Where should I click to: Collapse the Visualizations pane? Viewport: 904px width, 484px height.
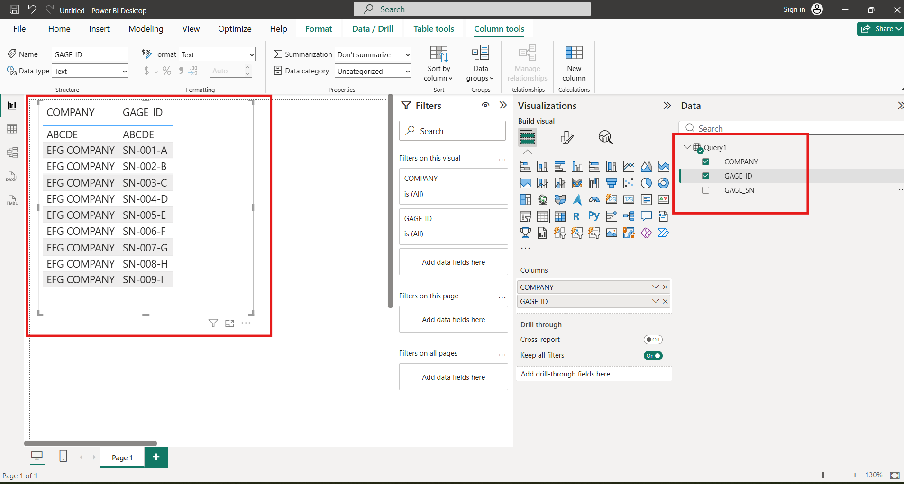tap(667, 106)
